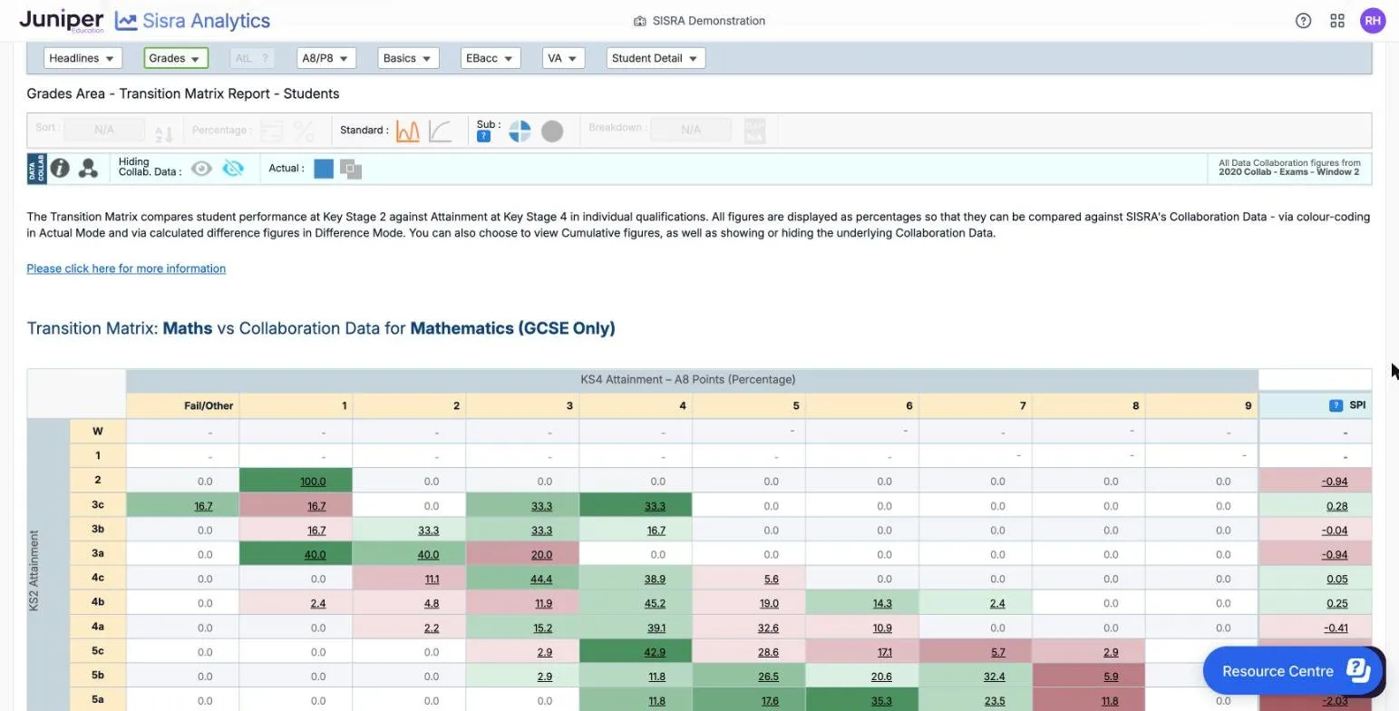Open the Grades dropdown menu
Viewport: 1399px width, 711px height.
point(176,58)
